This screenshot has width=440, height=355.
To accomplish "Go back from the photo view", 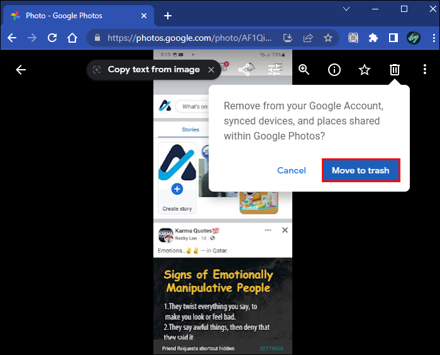I will [x=21, y=70].
